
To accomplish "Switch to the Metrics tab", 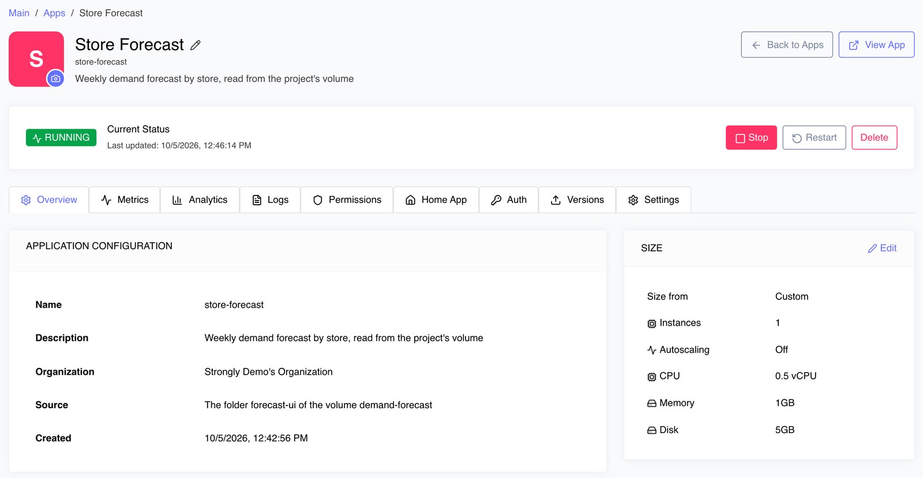I will [125, 200].
